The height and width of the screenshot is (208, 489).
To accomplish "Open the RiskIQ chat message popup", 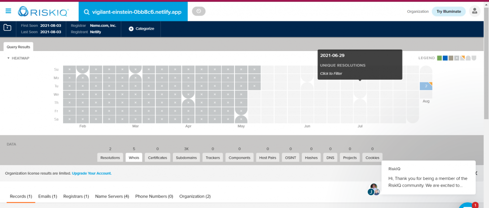I will click(x=428, y=177).
